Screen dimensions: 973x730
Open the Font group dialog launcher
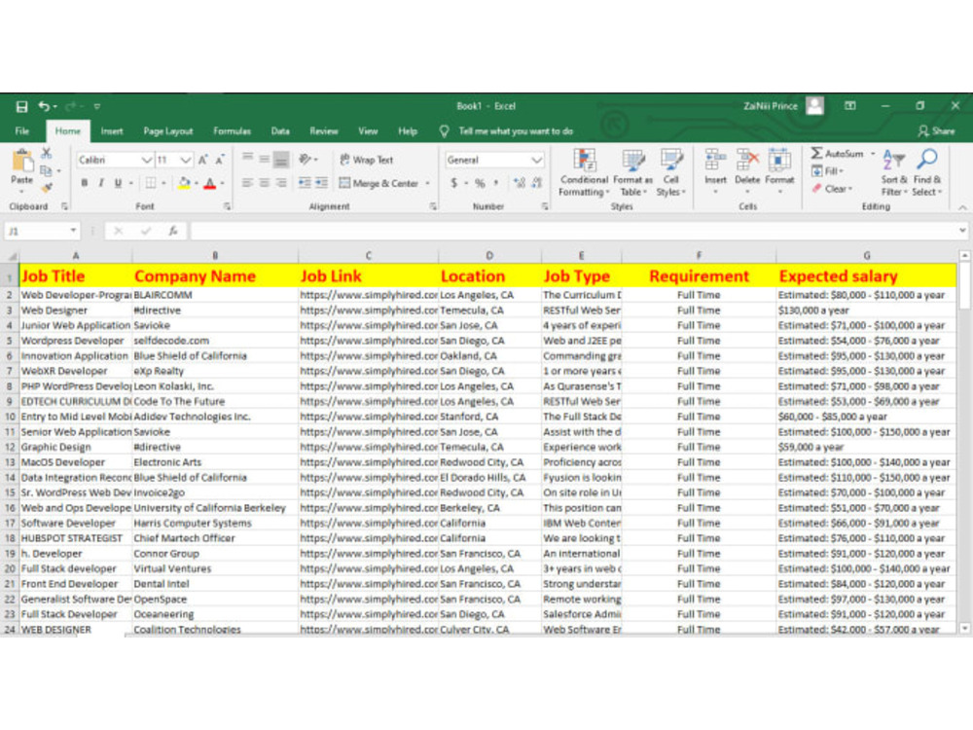227,206
